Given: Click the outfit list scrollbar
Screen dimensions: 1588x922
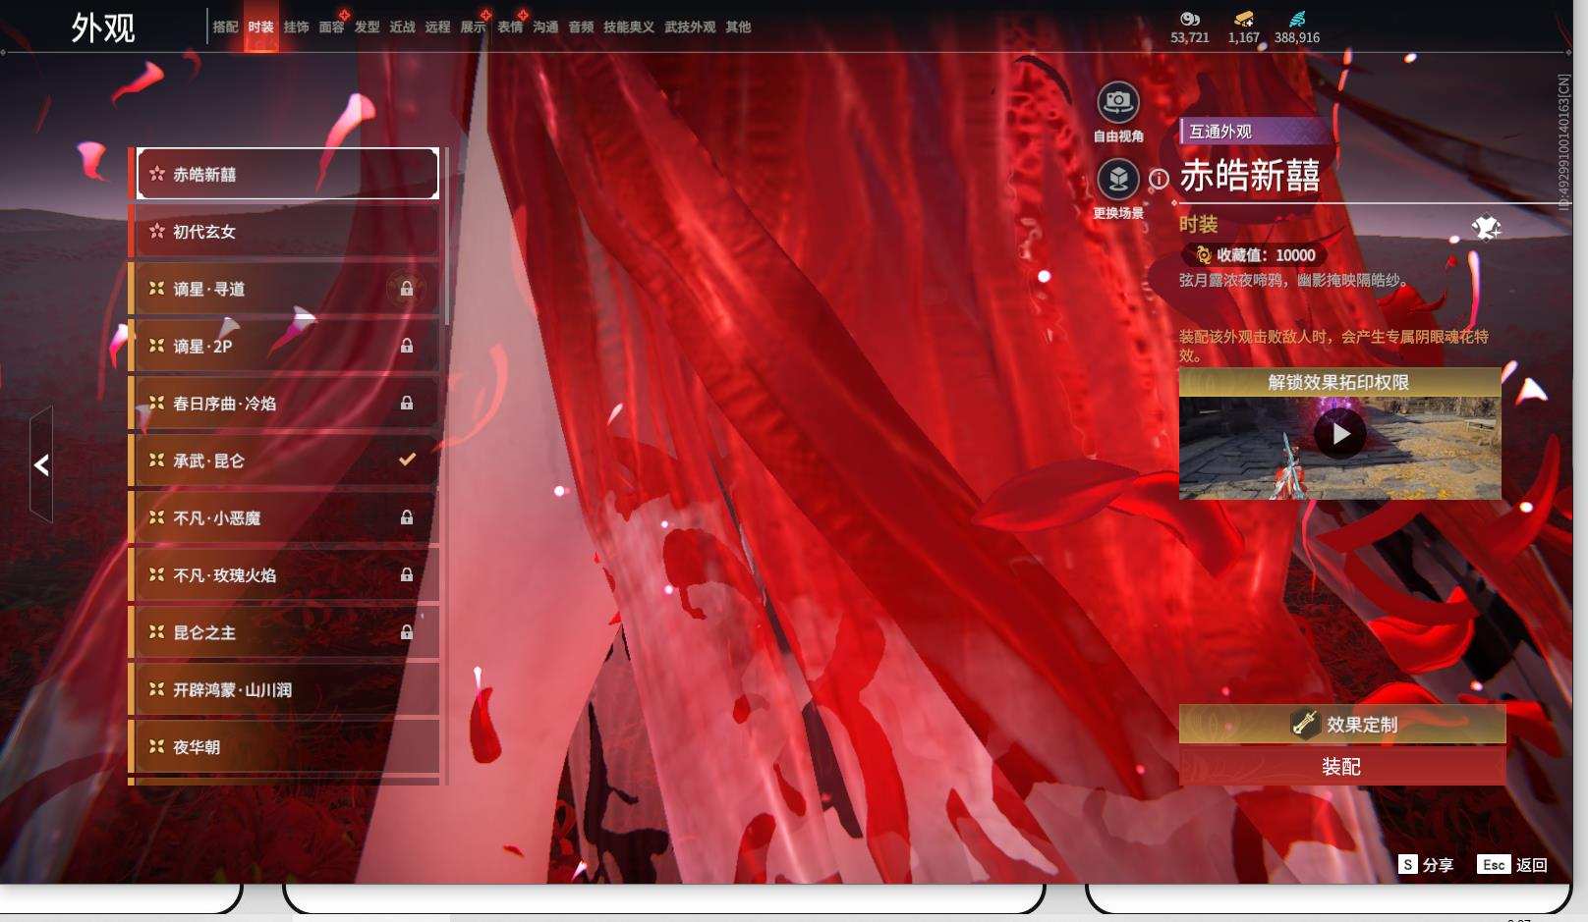Looking at the screenshot, I should pos(446,236).
